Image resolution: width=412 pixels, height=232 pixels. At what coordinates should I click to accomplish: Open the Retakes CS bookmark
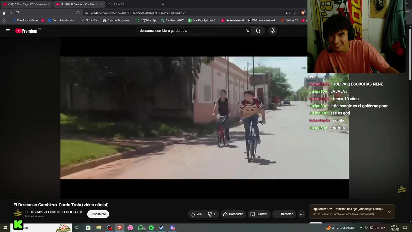point(289,20)
